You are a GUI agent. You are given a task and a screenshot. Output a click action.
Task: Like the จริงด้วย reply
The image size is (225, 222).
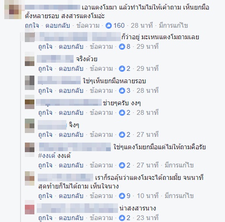click(x=45, y=68)
